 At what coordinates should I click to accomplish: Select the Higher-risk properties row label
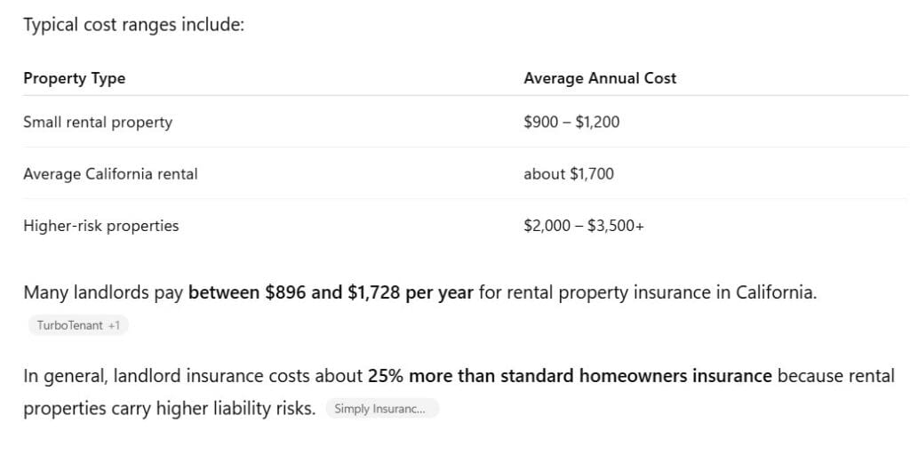click(x=101, y=226)
